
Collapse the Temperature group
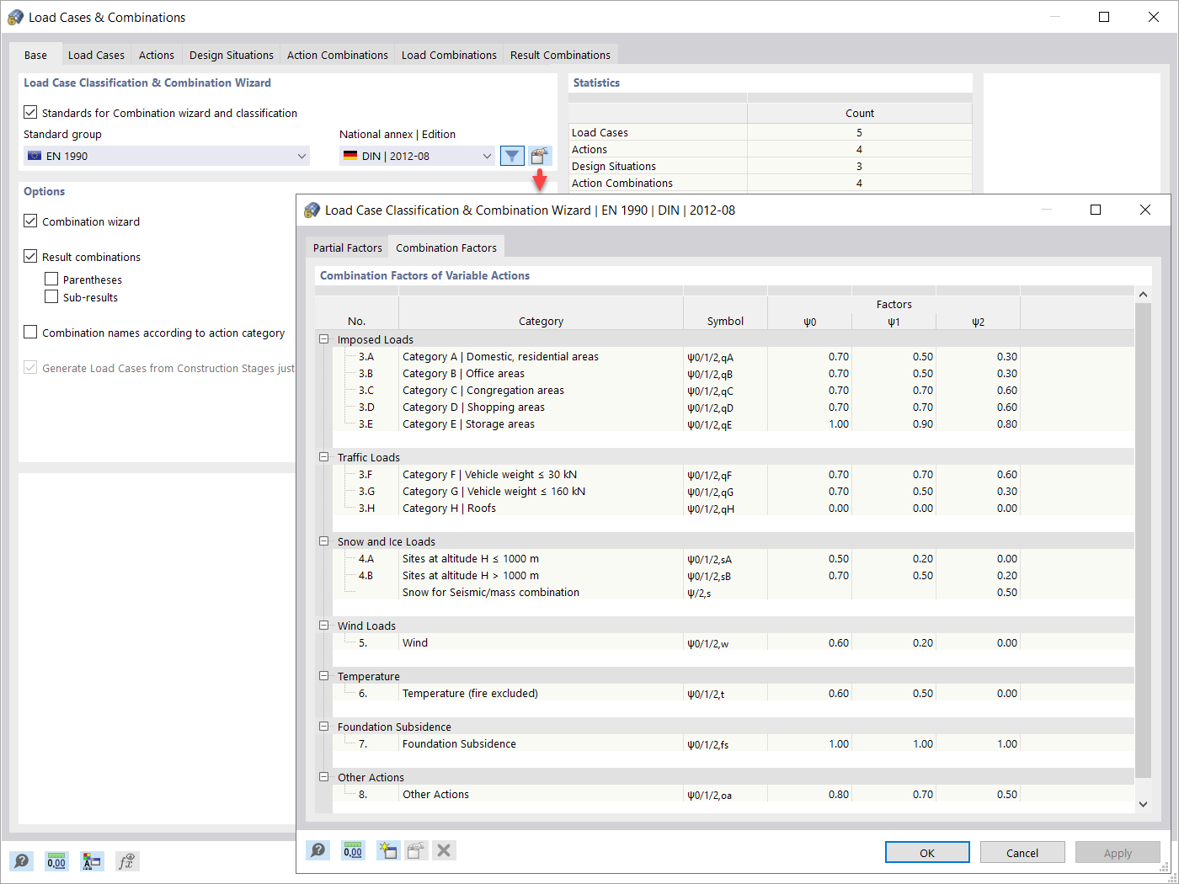pos(324,676)
